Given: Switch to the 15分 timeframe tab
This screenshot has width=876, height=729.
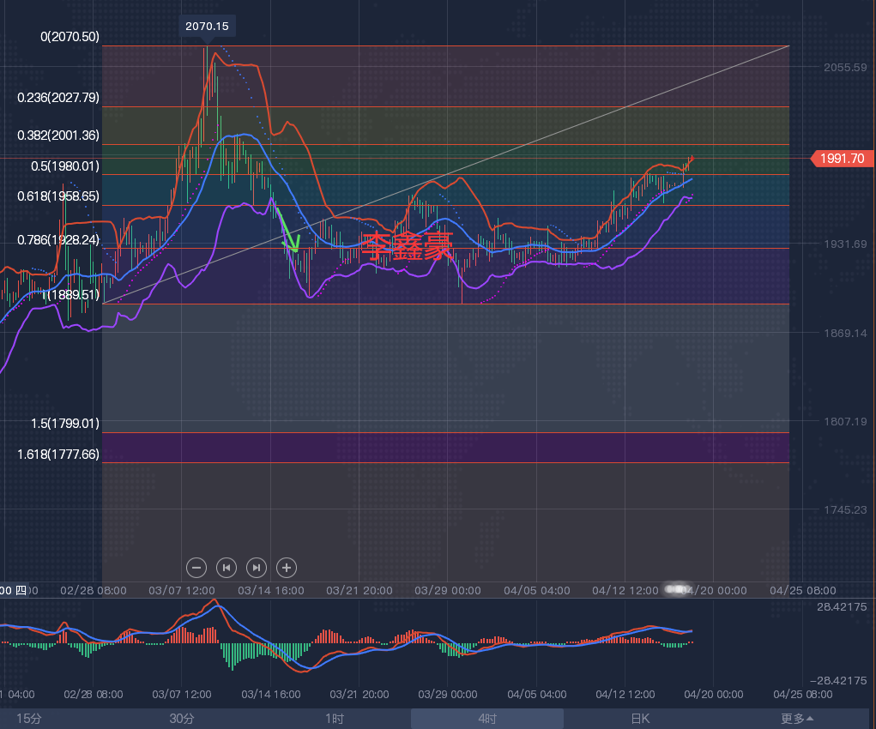Looking at the screenshot, I should (x=29, y=719).
